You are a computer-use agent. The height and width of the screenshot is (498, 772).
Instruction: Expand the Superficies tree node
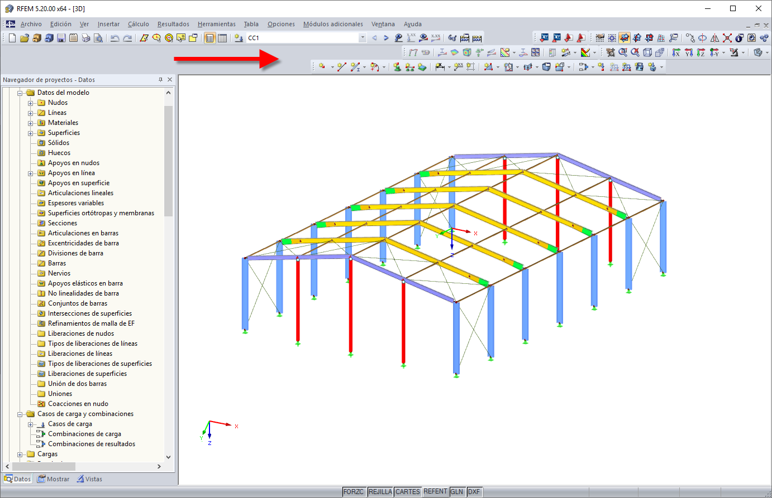31,133
